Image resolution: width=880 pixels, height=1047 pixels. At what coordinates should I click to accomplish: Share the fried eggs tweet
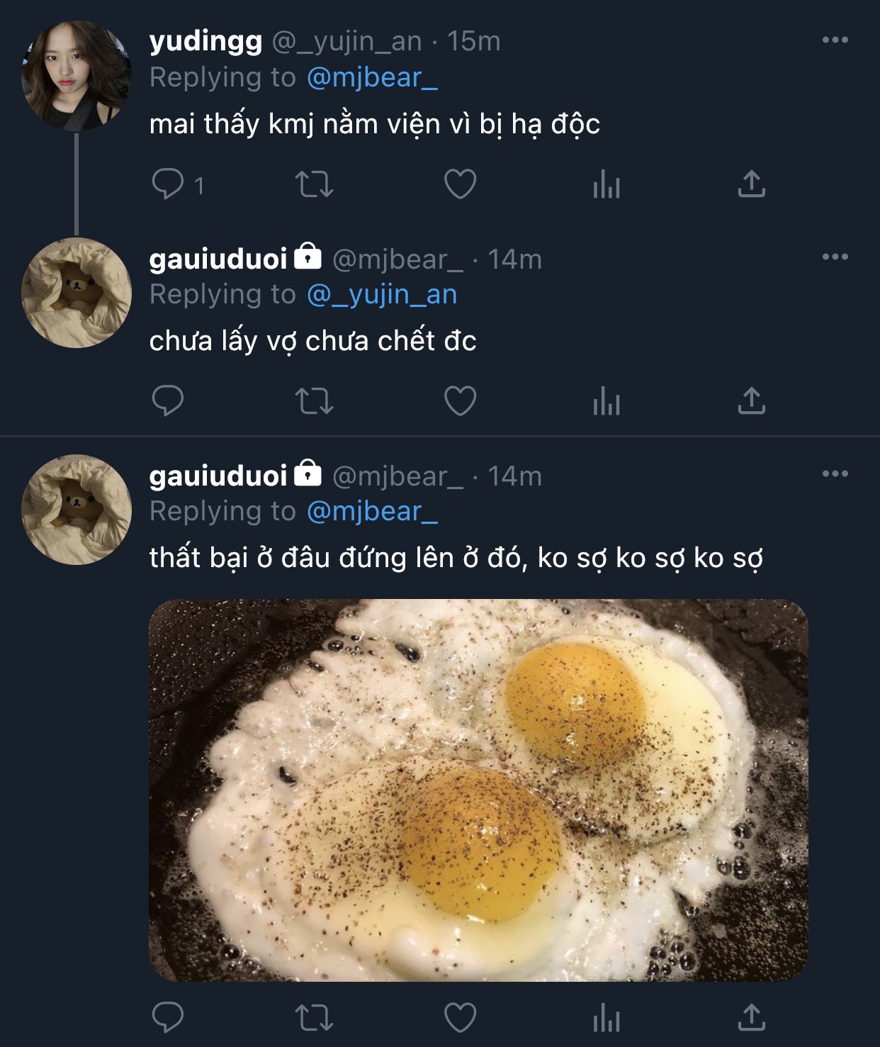pyautogui.click(x=751, y=1018)
